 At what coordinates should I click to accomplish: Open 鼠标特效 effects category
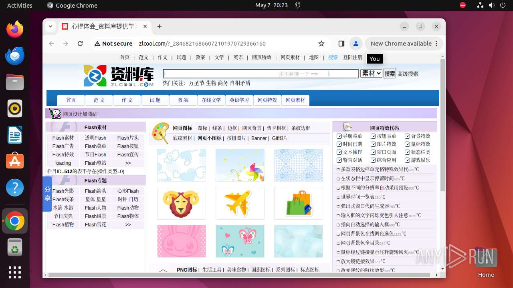(x=420, y=144)
